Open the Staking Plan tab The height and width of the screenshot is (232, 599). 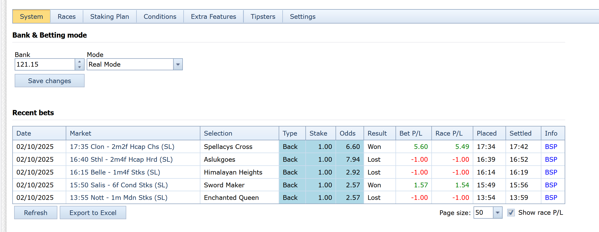click(109, 17)
